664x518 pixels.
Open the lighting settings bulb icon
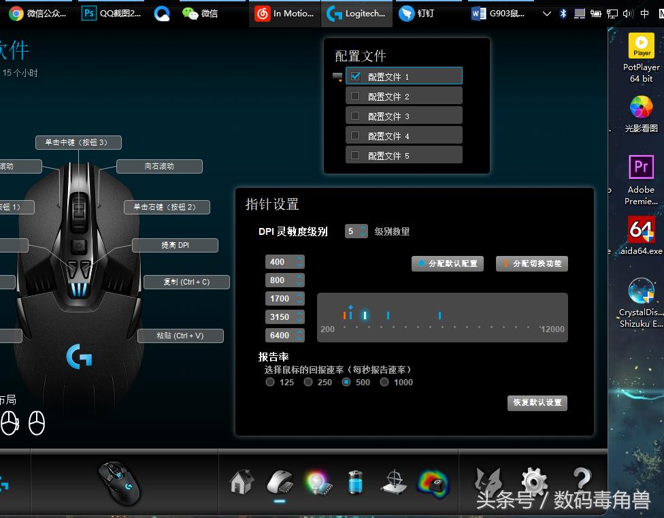coord(318,483)
